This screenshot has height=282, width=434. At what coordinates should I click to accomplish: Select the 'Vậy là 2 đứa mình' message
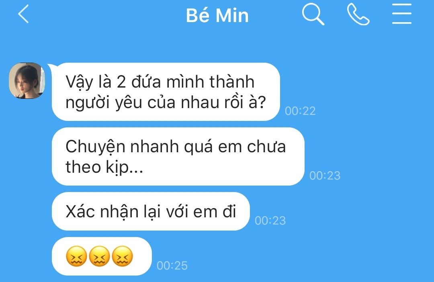[166, 92]
